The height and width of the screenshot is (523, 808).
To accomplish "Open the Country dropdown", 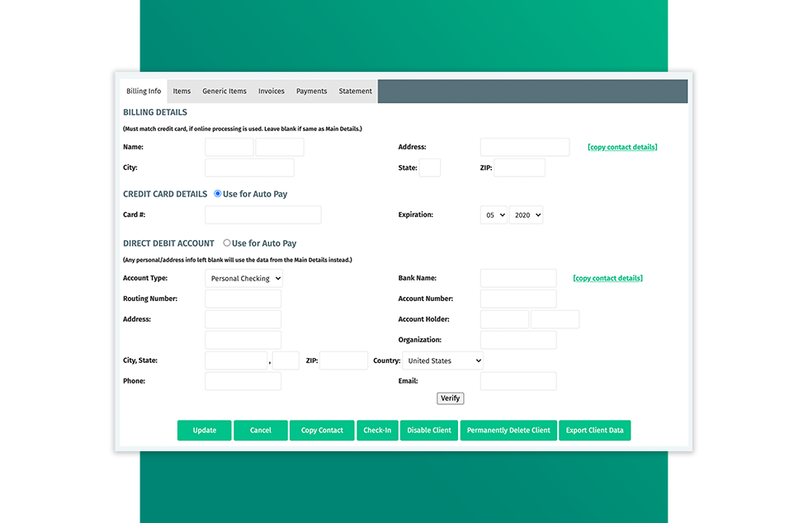I will click(x=442, y=360).
